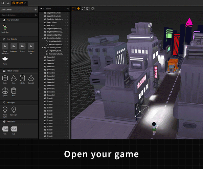The image size is (203, 169).
Task: Collapse the first DoubleStoryBuilding group
Action: [x=42, y=38]
